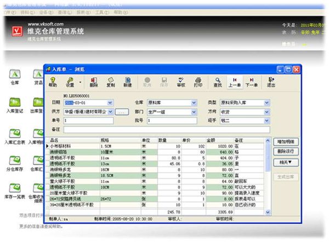
Task: Open the 相关▼ dropdown button
Action: tap(286, 162)
